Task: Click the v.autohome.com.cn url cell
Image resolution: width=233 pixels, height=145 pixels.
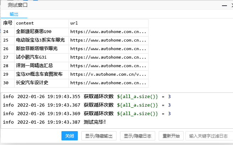Action: (x=108, y=75)
